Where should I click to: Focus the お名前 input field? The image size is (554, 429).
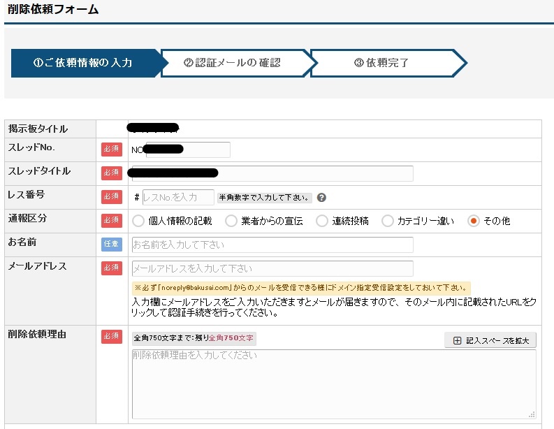click(x=272, y=245)
